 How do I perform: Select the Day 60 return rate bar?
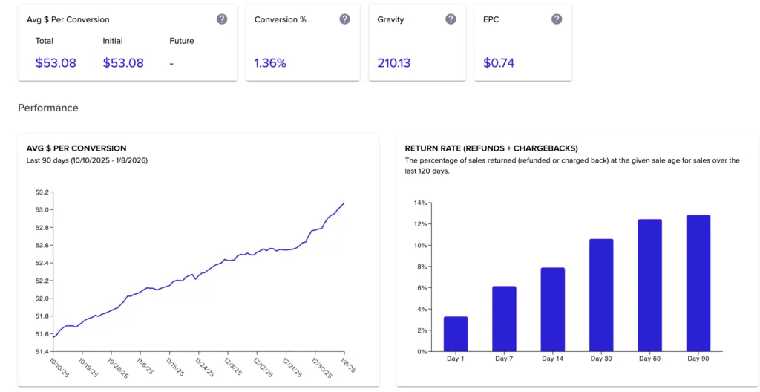click(x=649, y=285)
